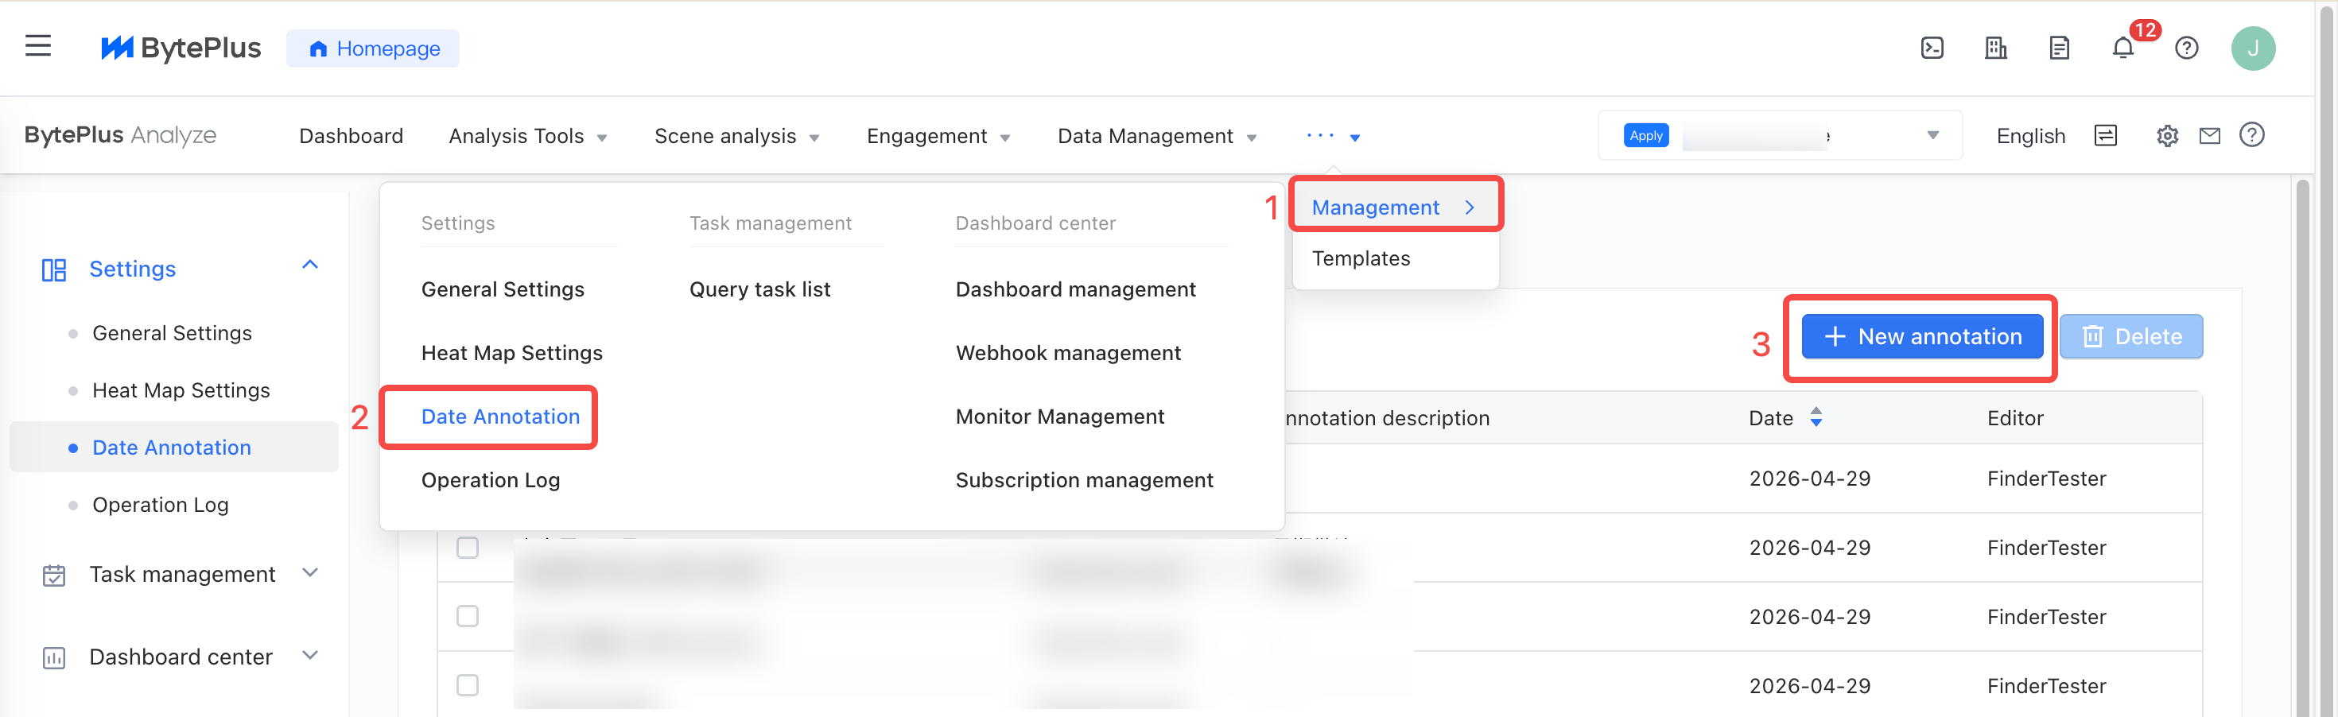
Task: Click the New annotation button
Action: tap(1921, 337)
